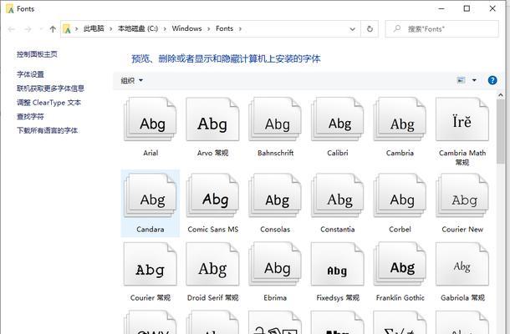Open 调整 ClearType 文本 link

[x=48, y=103]
